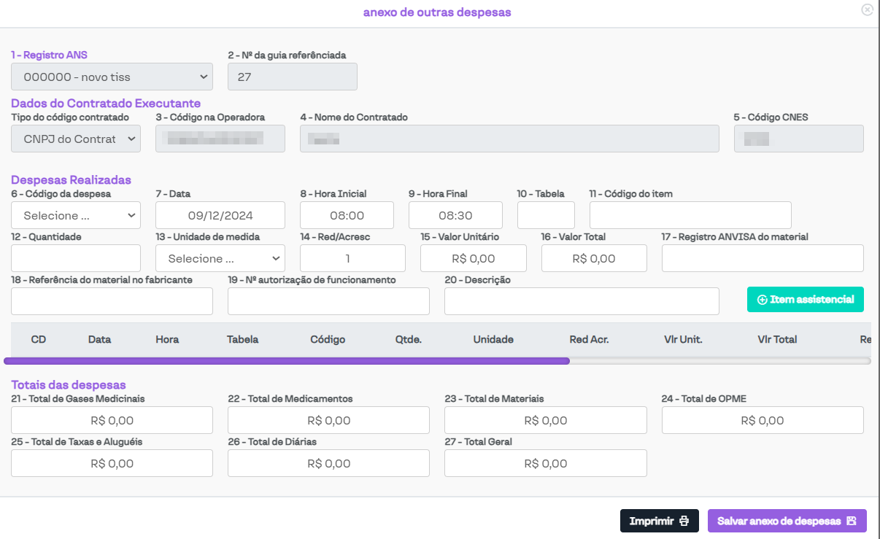Click the Data field showing 09/12/2024

point(220,215)
